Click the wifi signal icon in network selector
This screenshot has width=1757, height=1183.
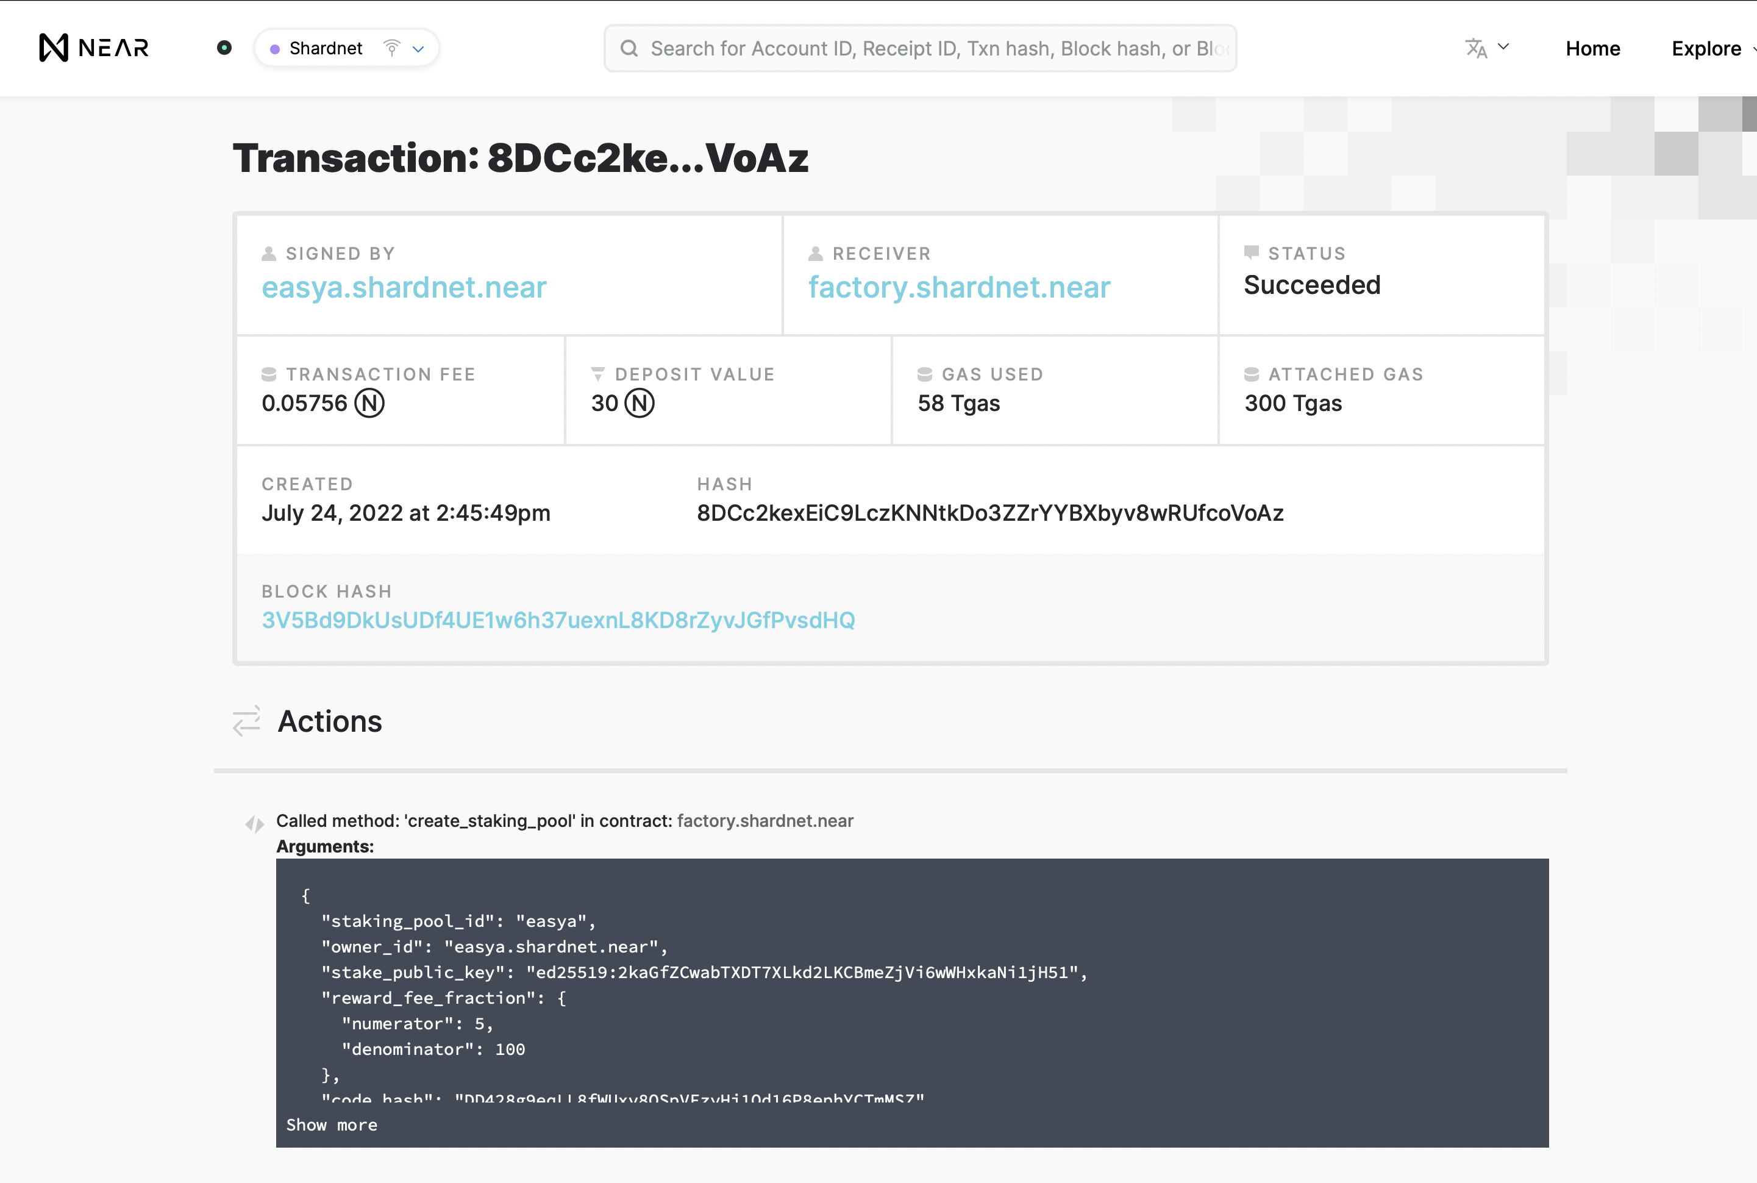point(391,48)
